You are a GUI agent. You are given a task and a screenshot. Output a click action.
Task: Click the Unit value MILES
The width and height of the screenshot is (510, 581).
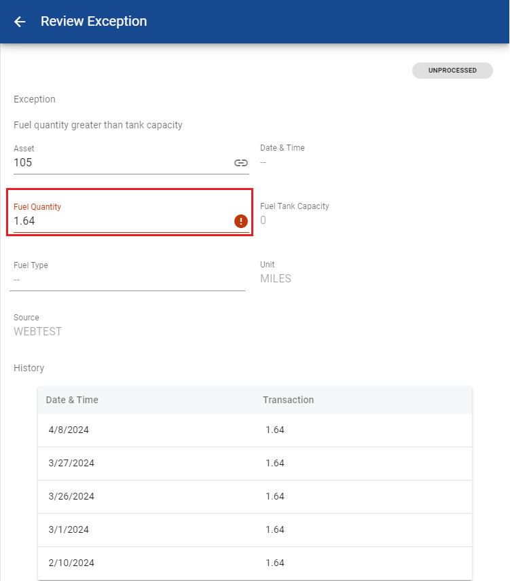276,279
